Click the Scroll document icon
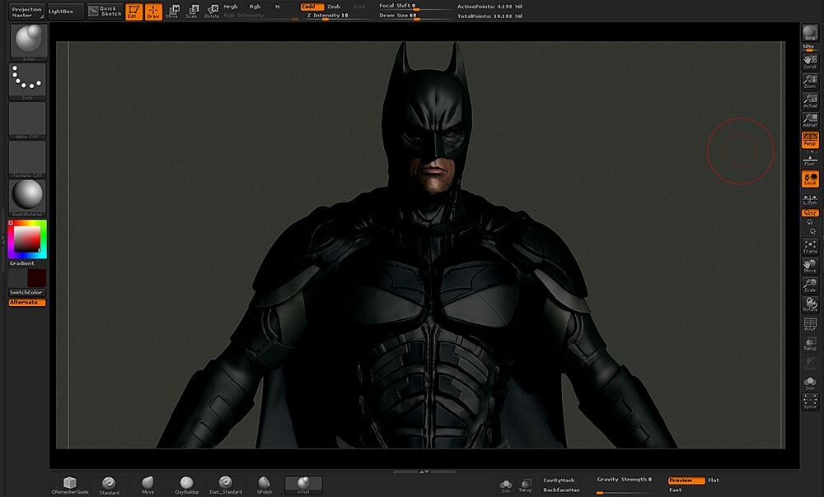The height and width of the screenshot is (497, 824). [810, 62]
